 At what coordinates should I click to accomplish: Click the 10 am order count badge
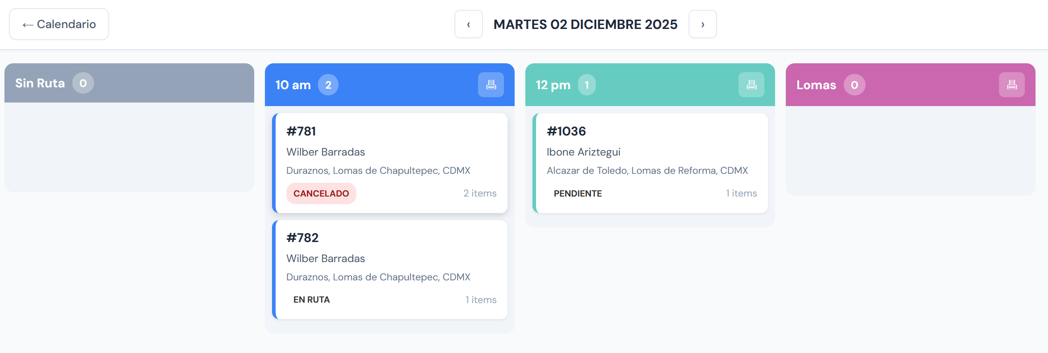tap(328, 85)
